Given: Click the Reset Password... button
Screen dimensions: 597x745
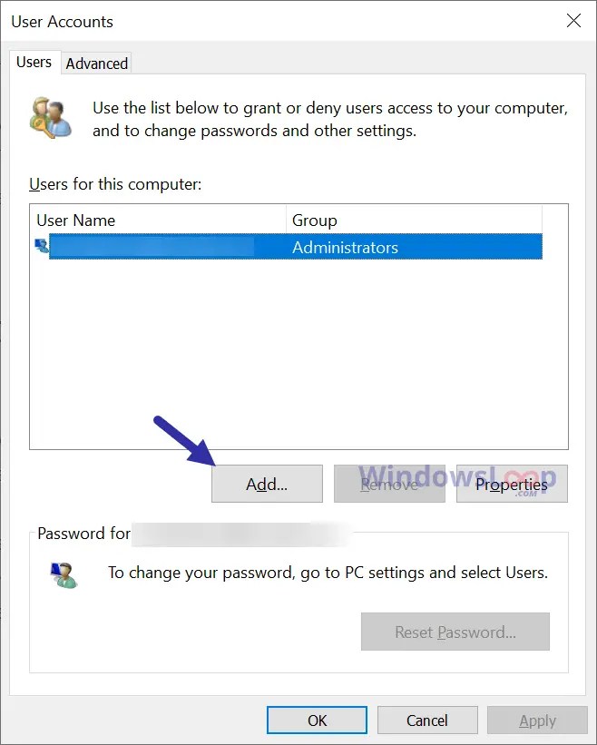Looking at the screenshot, I should 455,632.
